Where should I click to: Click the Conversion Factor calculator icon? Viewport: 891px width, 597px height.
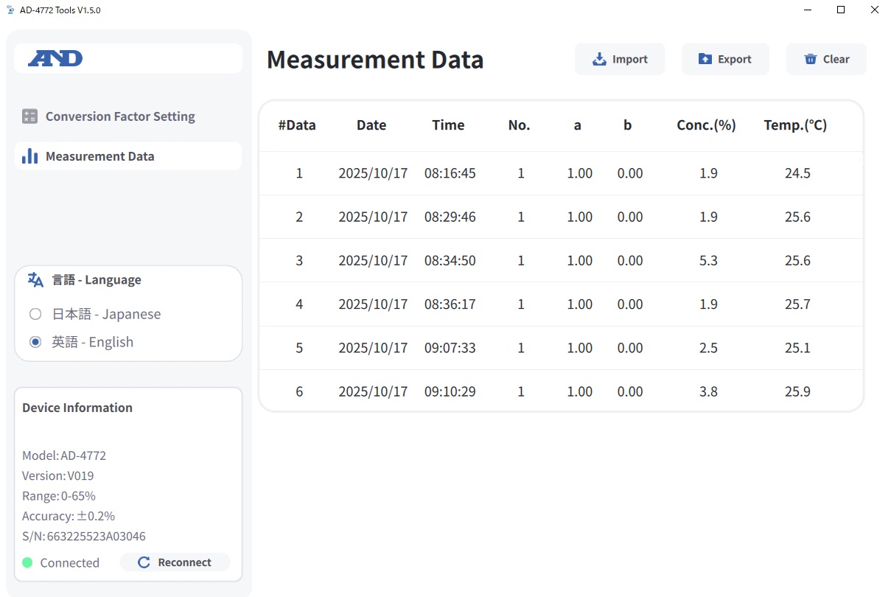point(29,116)
